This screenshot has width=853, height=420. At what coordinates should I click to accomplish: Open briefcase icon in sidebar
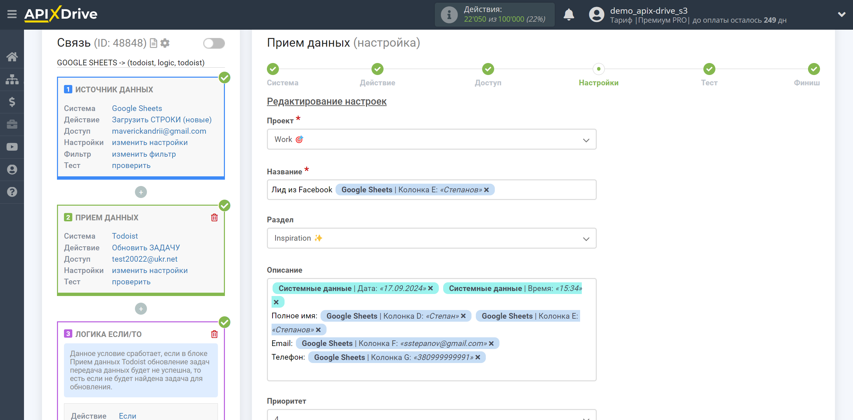point(12,124)
